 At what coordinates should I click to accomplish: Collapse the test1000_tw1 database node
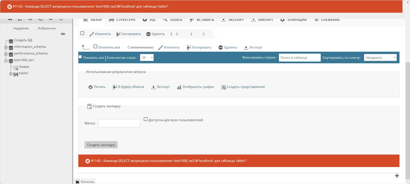click(6, 60)
